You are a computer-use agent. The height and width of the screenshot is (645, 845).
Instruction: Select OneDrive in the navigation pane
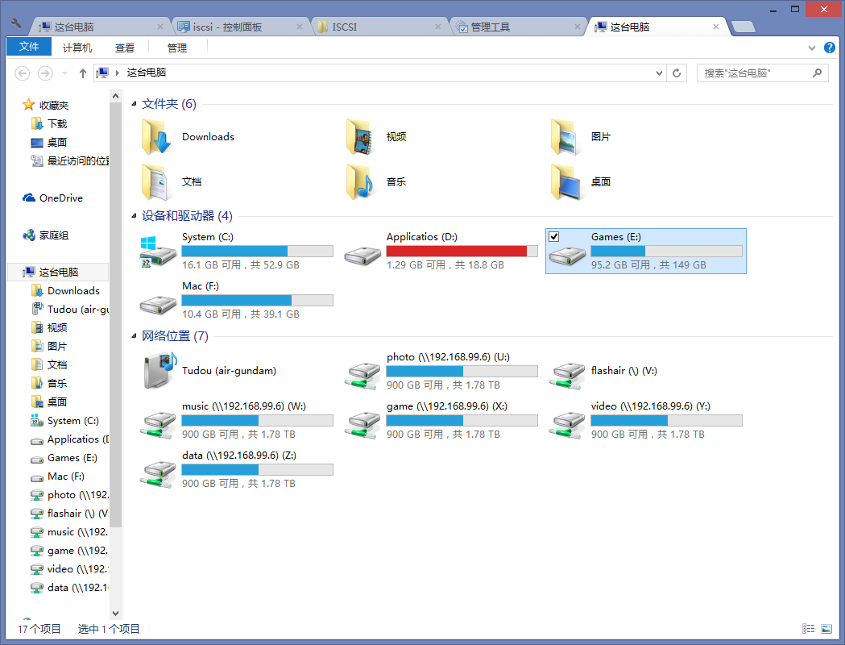pos(60,198)
